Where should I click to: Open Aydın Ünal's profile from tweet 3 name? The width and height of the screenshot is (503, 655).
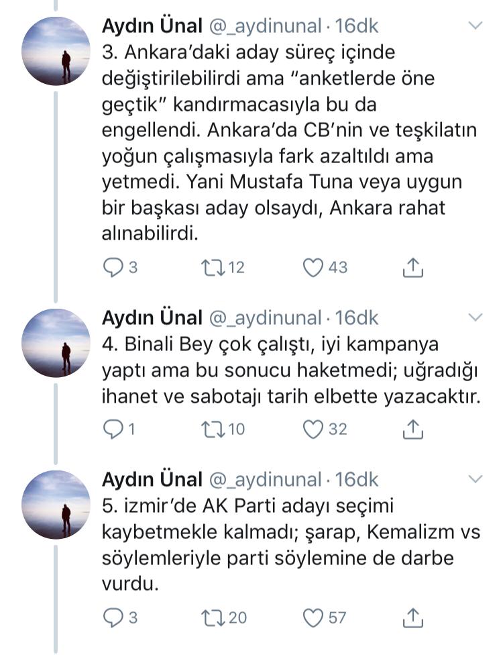coord(152,27)
